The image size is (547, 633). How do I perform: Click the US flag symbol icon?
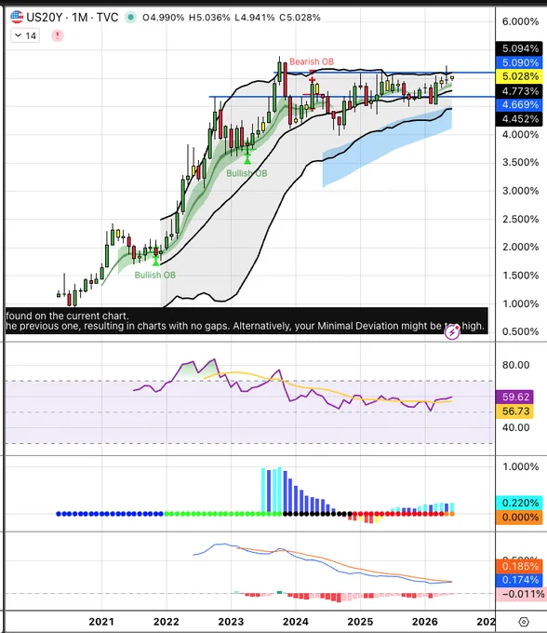[x=17, y=17]
